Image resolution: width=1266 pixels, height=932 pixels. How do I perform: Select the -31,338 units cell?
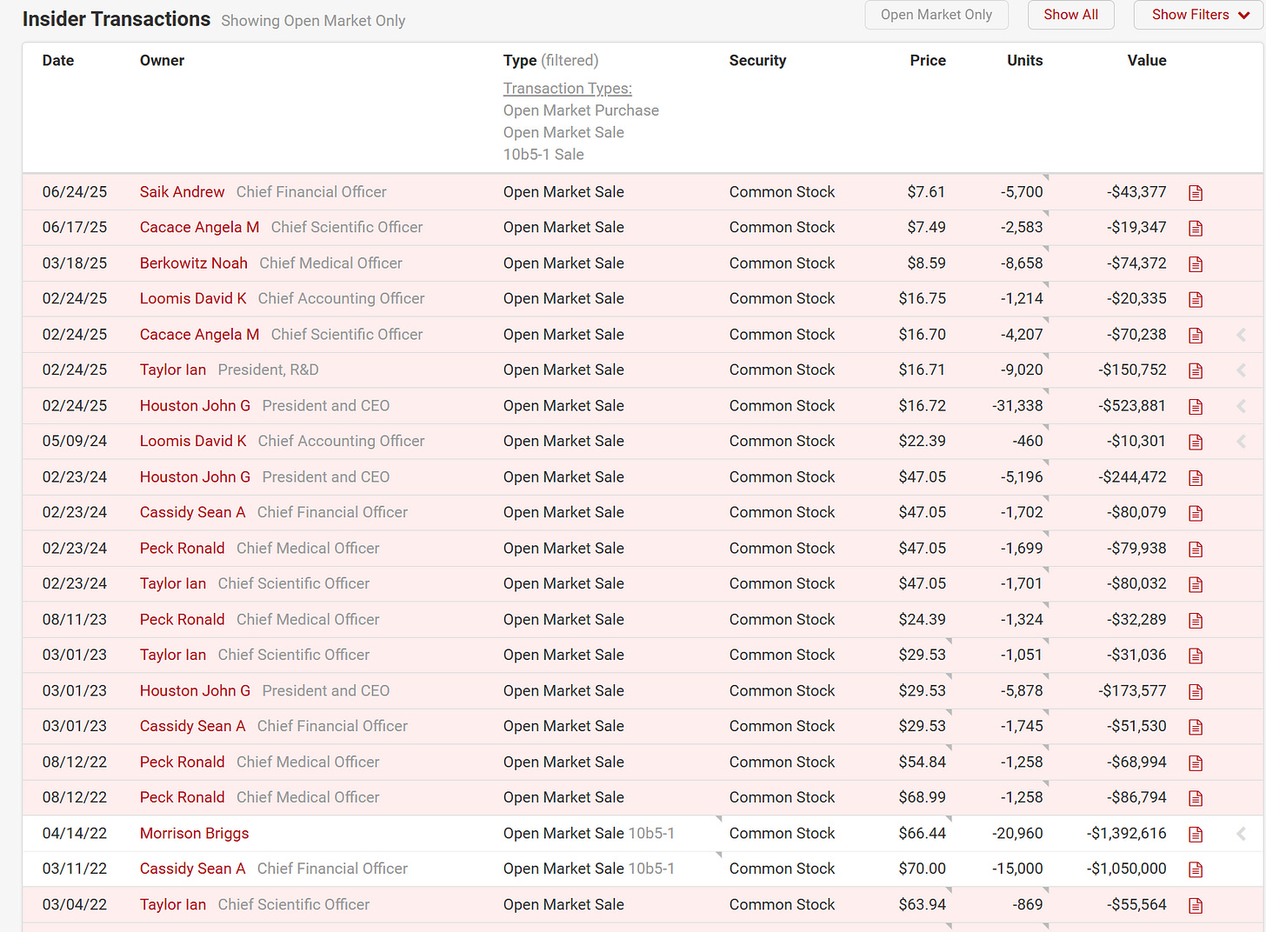tap(1018, 406)
